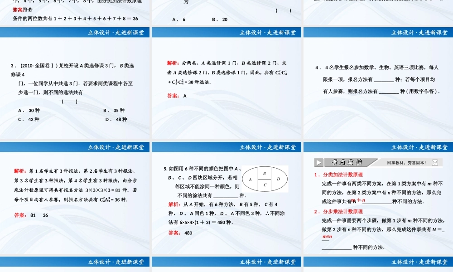
Task: Click region C in the ellipse diagram
Action: click(x=265, y=185)
